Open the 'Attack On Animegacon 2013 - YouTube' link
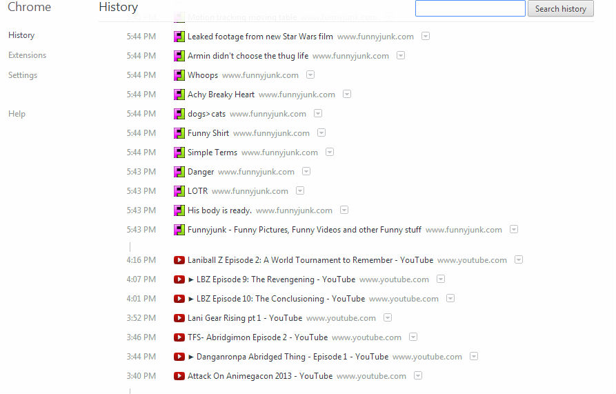Image resolution: width=616 pixels, height=394 pixels. [x=260, y=376]
